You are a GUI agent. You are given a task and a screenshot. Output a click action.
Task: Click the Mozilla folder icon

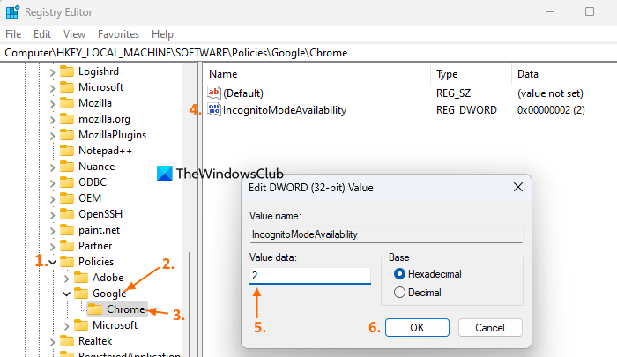(67, 103)
